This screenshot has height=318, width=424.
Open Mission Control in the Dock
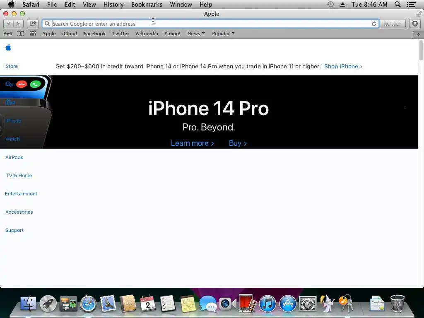tap(68, 304)
